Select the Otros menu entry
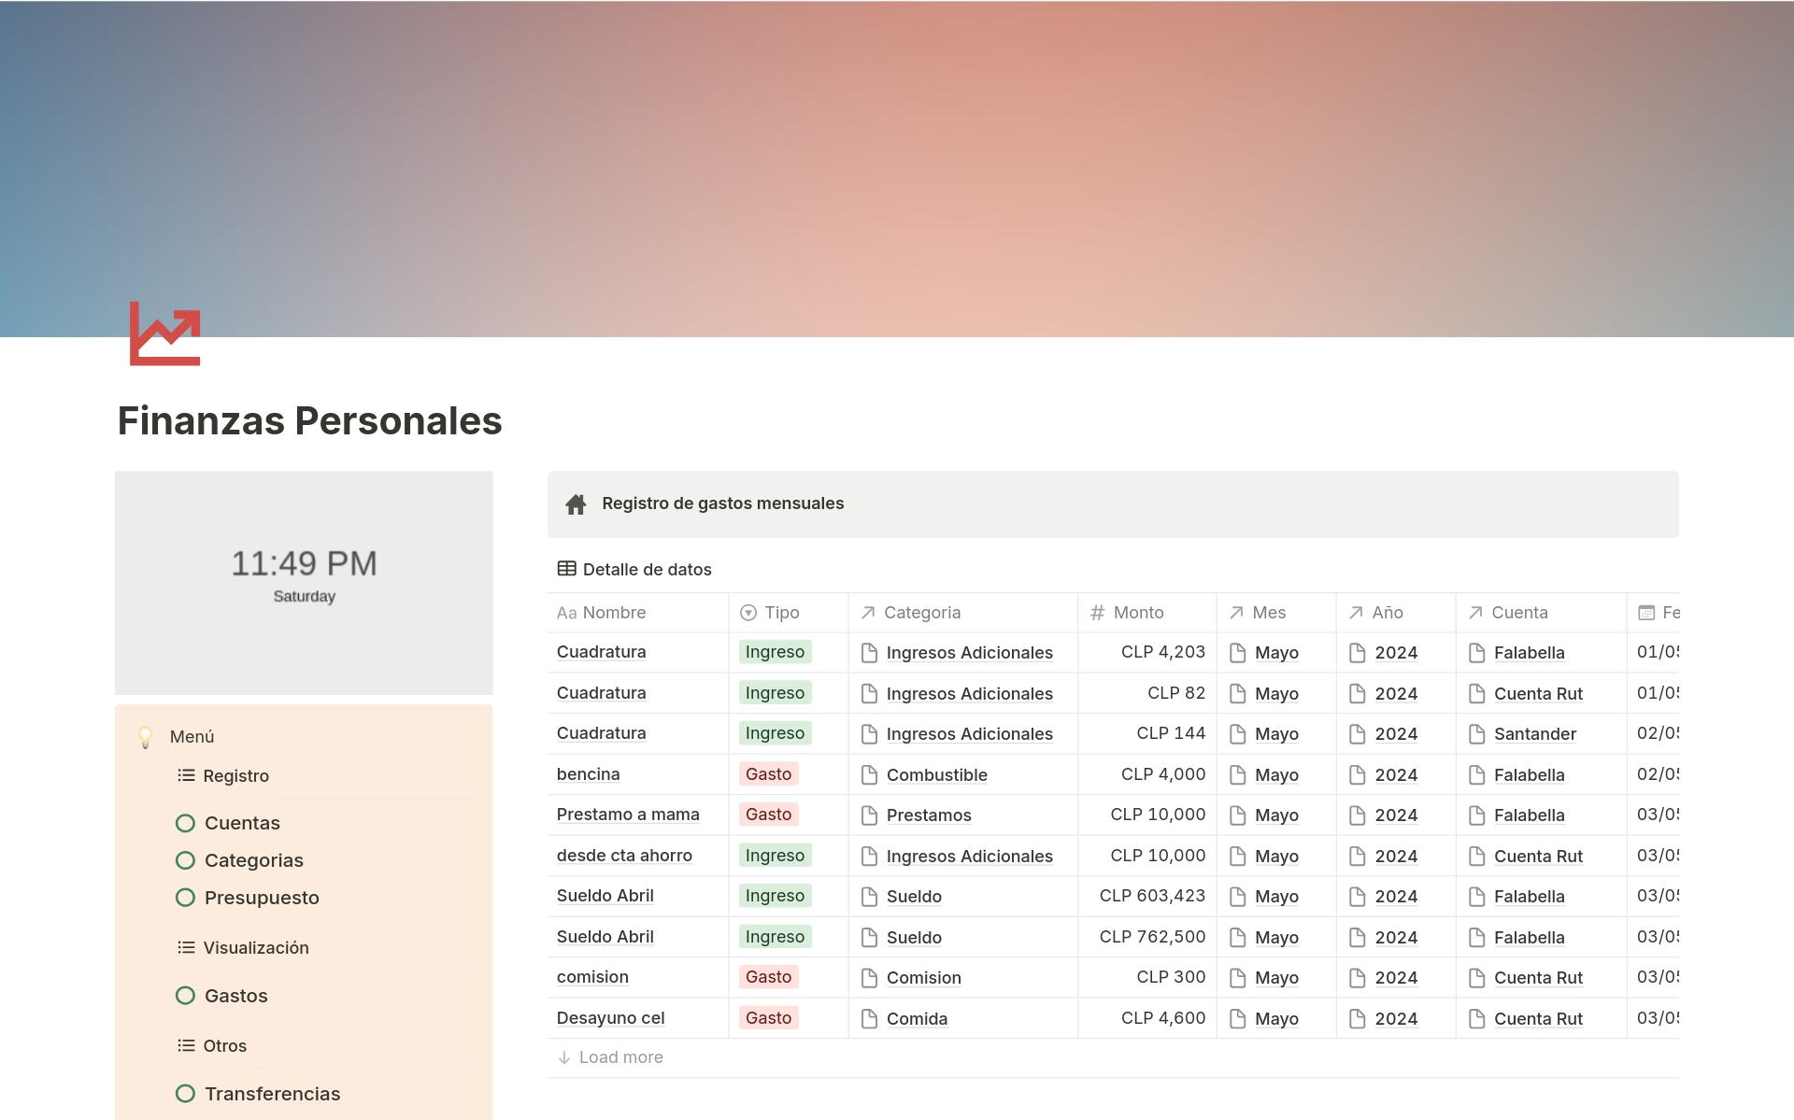Viewport: 1794px width, 1120px height. (224, 1045)
